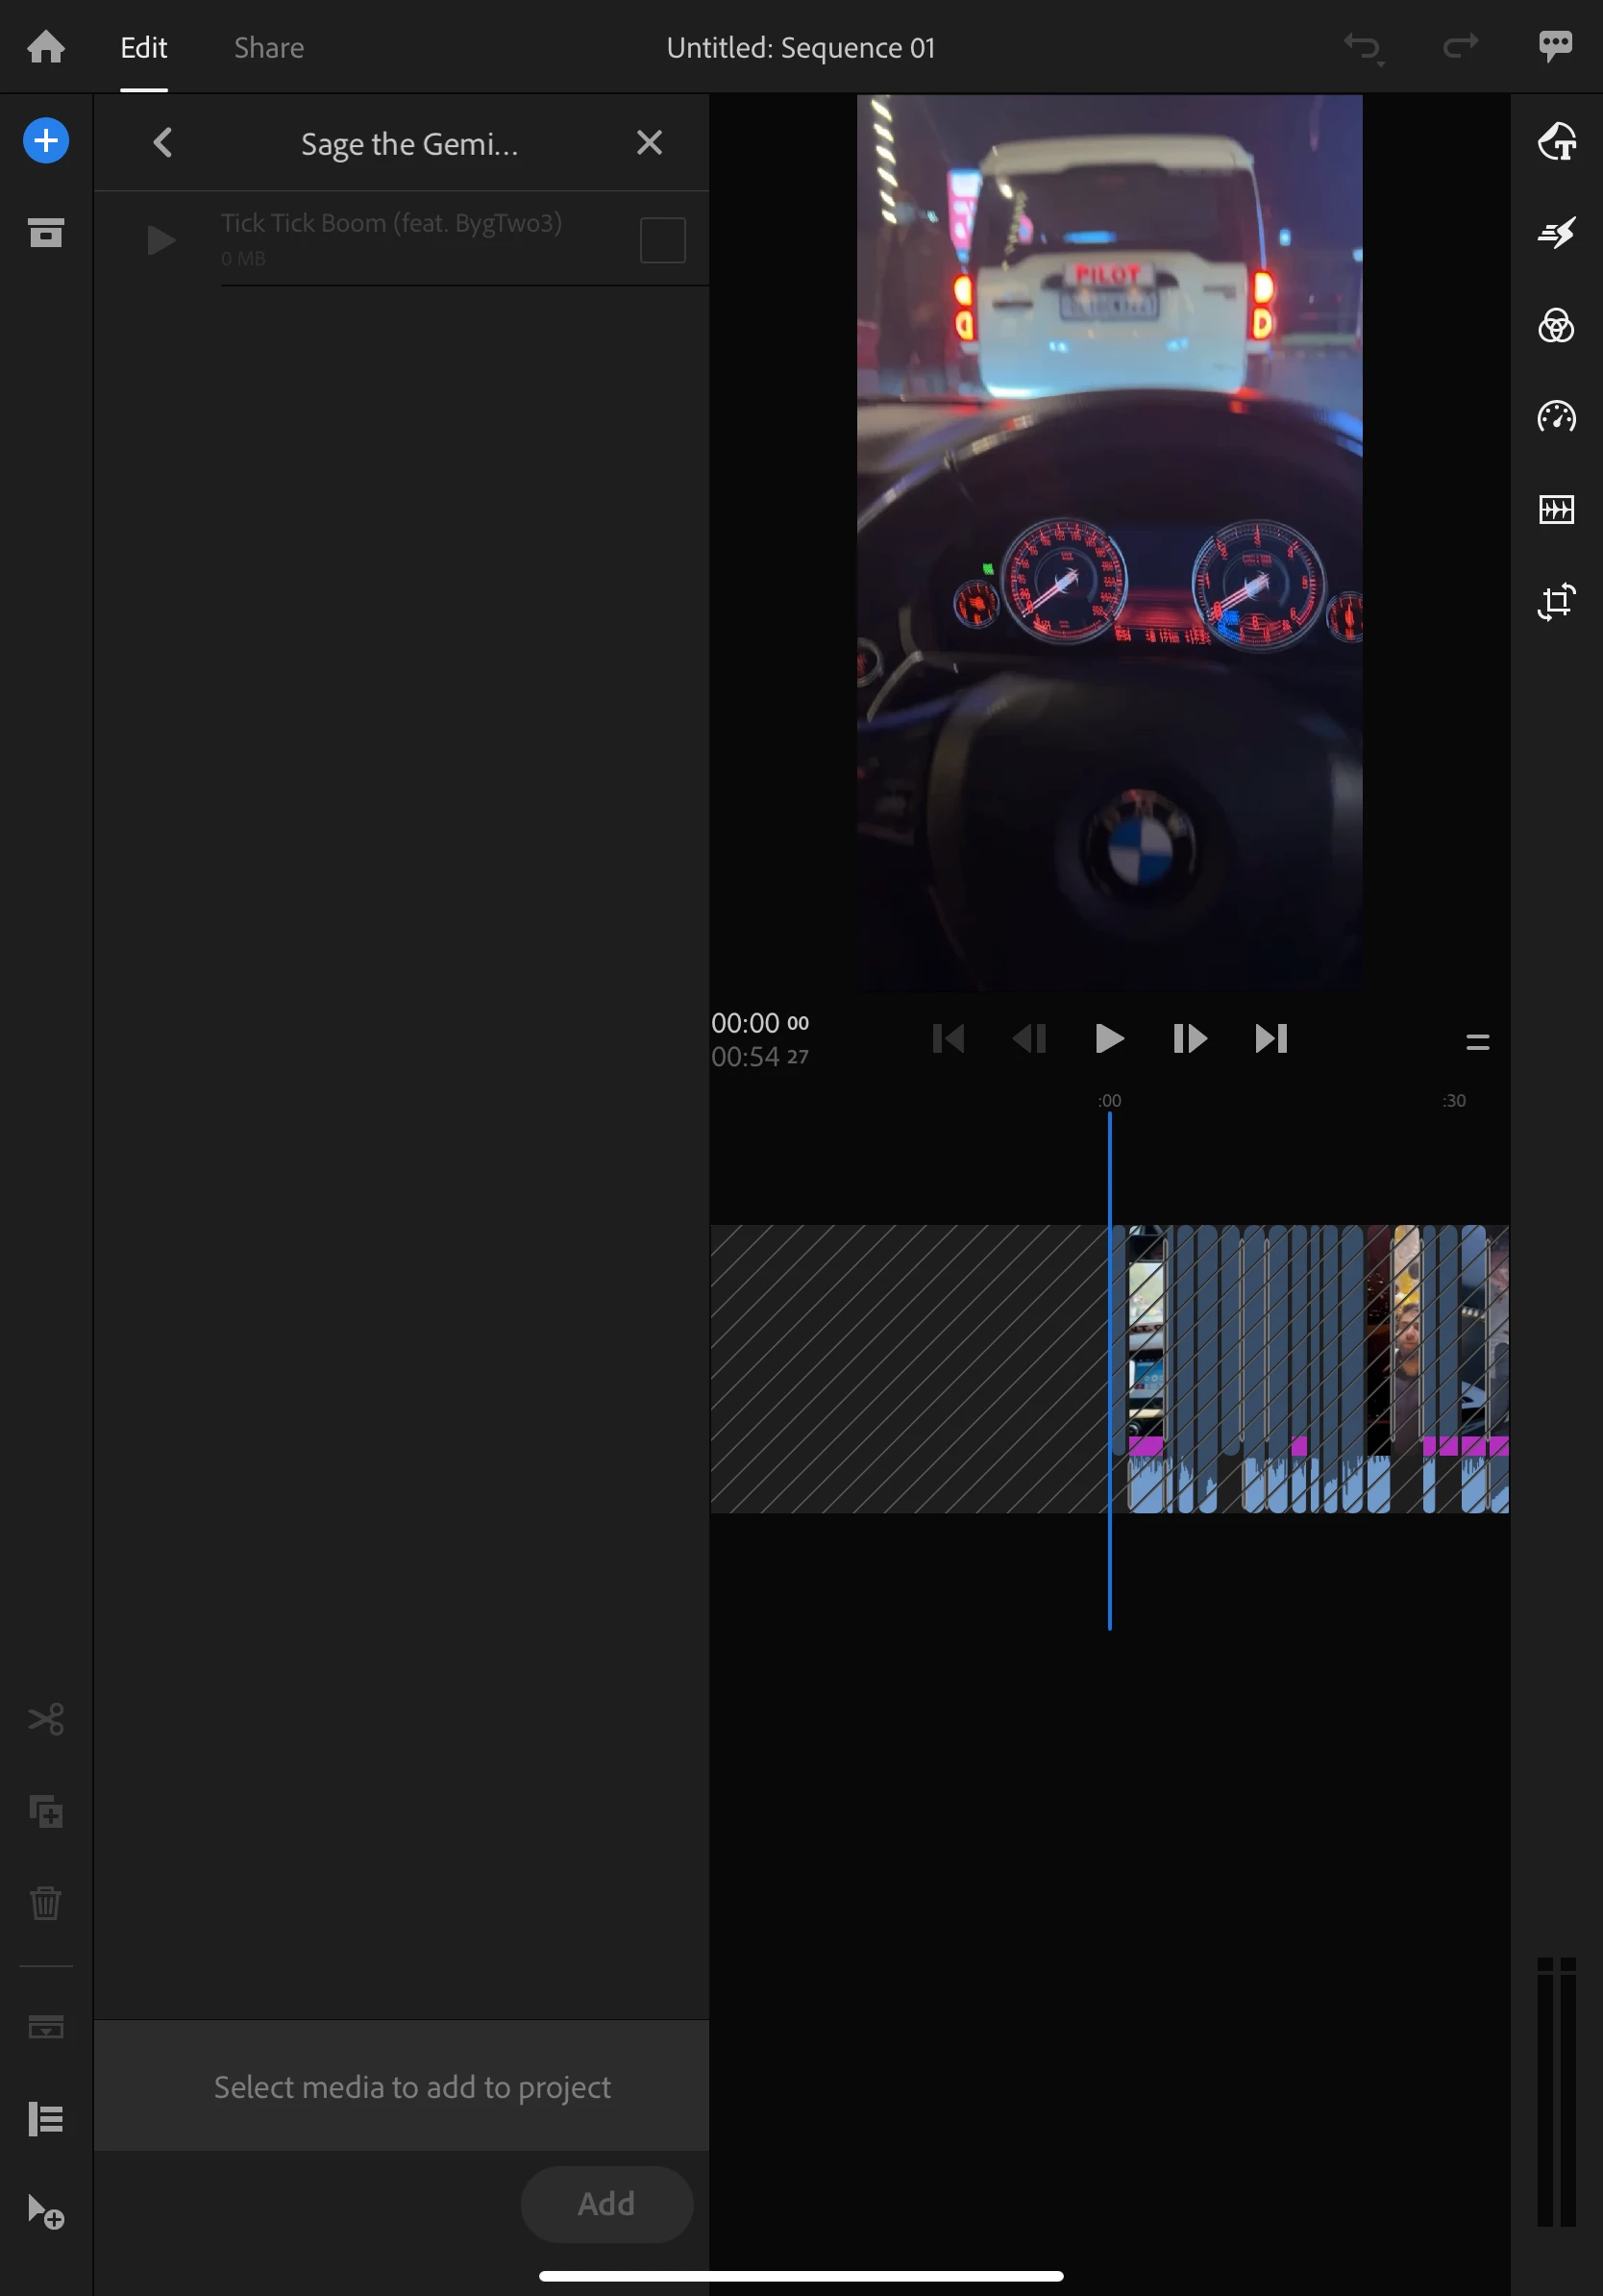Open the Speed panel
1603x2296 pixels.
pos(1556,417)
